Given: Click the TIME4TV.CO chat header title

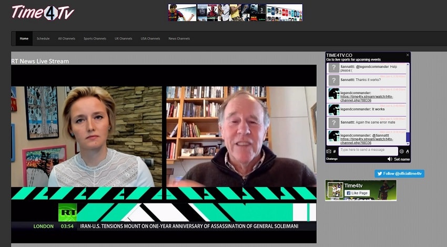Looking at the screenshot, I should point(339,55).
